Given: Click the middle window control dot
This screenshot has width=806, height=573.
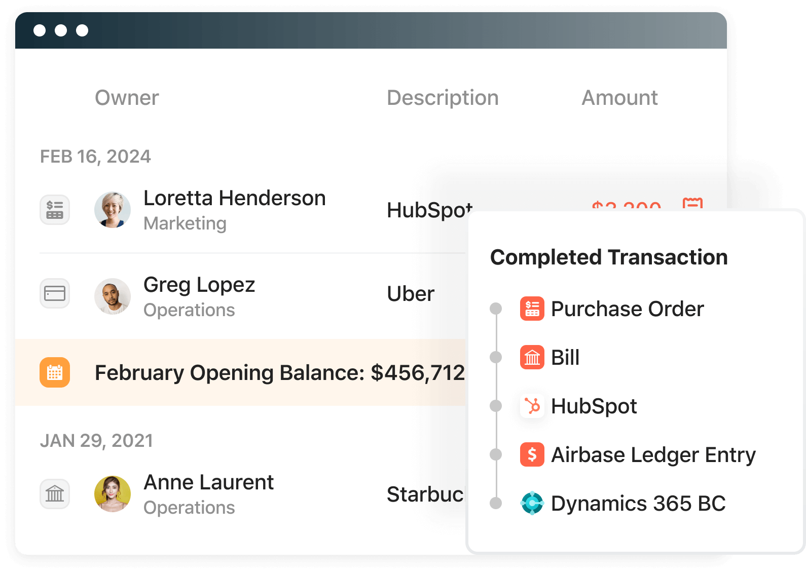Looking at the screenshot, I should pyautogui.click(x=61, y=30).
